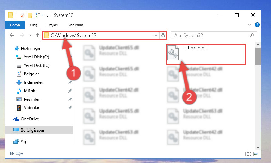Click the New folder quick access icon
This screenshot has width=271, height=163.
click(30, 15)
